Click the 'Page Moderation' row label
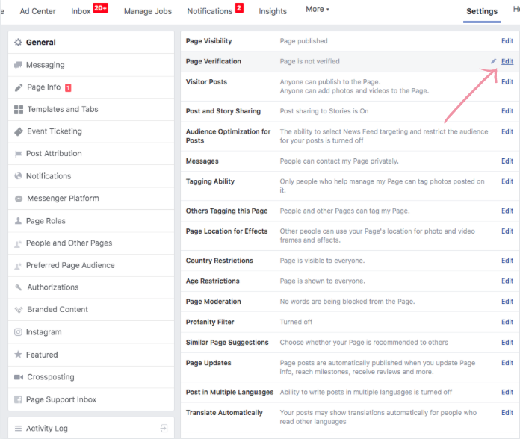Screen dimensions: 520x439 [213, 302]
